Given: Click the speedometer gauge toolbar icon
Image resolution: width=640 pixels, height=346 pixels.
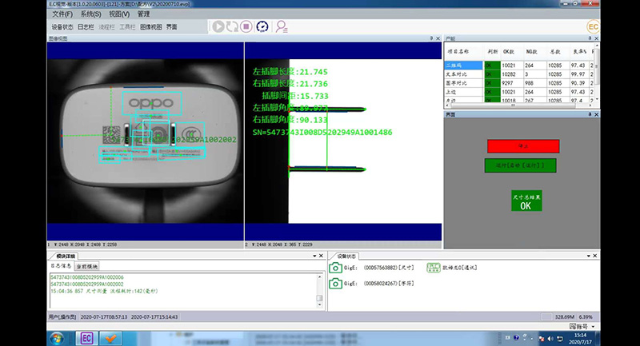Looking at the screenshot, I should point(262,27).
